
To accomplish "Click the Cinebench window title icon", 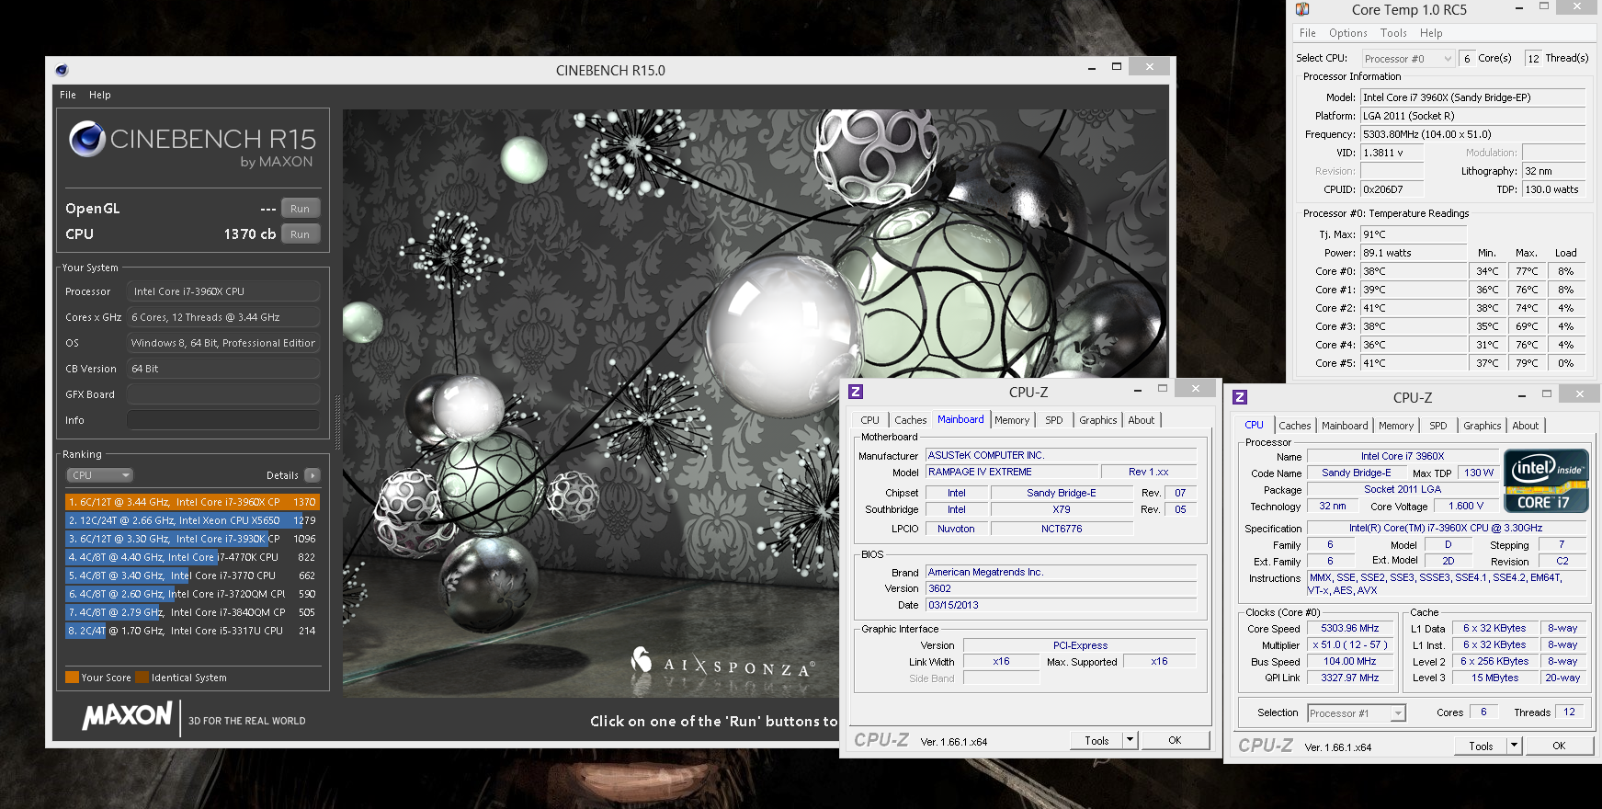I will click(x=62, y=70).
